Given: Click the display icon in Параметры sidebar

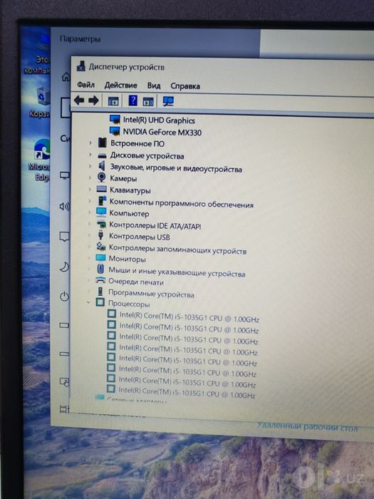Looking at the screenshot, I should (65, 175).
